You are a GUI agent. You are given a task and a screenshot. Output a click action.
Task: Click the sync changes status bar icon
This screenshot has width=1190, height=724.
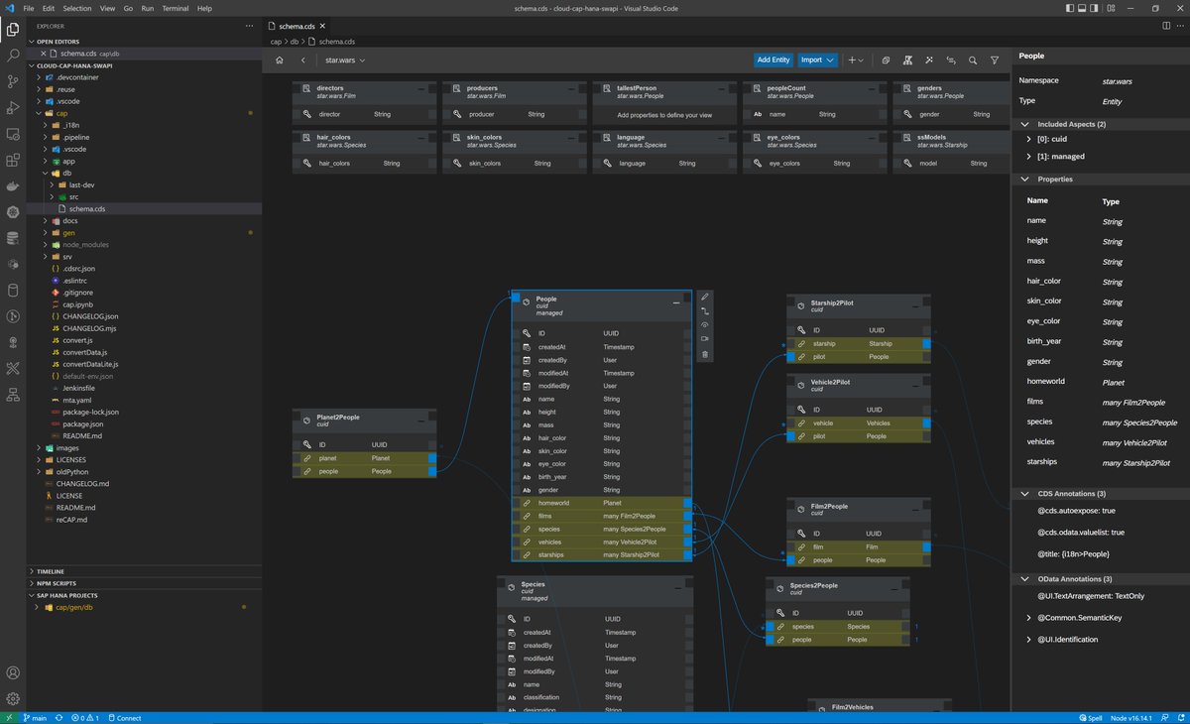59,718
